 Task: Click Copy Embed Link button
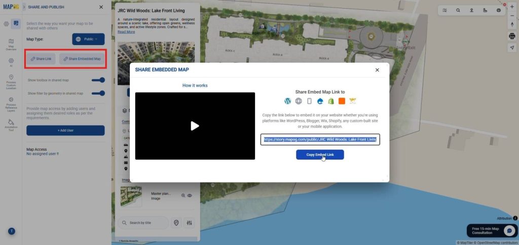(x=320, y=155)
